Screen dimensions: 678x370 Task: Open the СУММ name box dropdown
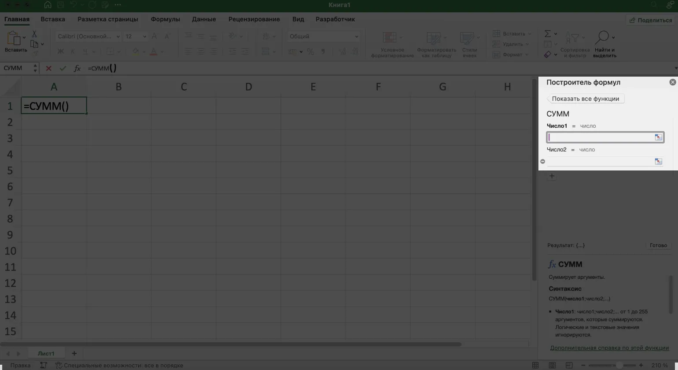click(x=35, y=68)
